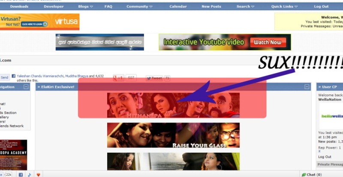Open the forum Calendar

(x=178, y=6)
